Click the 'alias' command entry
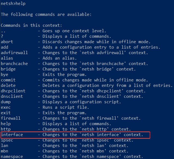Screen dimensions: 174x159 (7, 58)
